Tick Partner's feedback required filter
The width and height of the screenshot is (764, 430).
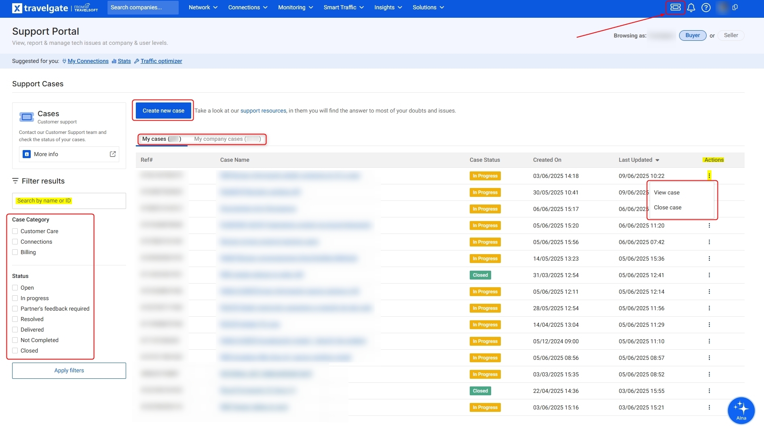15,309
